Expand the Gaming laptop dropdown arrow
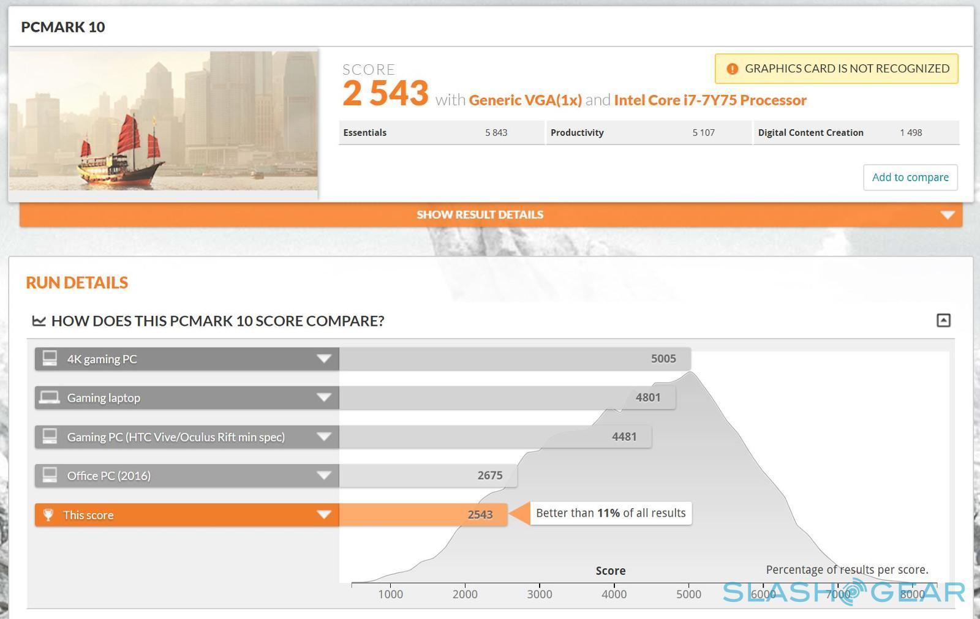Image resolution: width=980 pixels, height=619 pixels. pyautogui.click(x=324, y=398)
